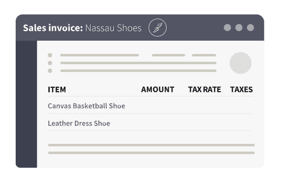Click the Sales invoice: Nassau Shoes title
The height and width of the screenshot is (185, 288).
click(x=82, y=28)
